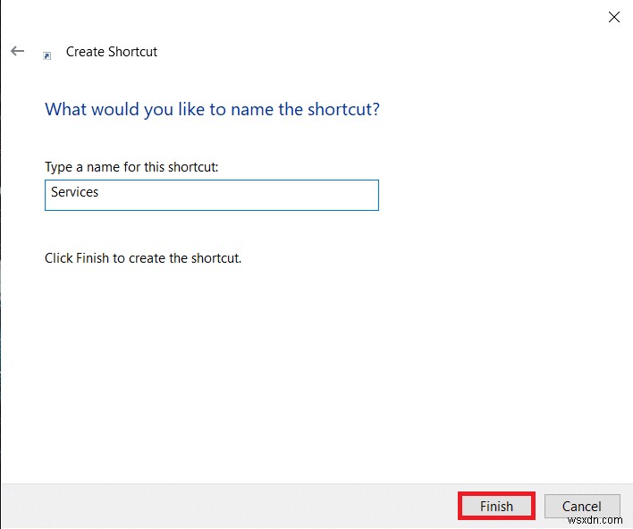Close the Create Shortcut dialog
Image resolution: width=633 pixels, height=529 pixels.
click(x=614, y=17)
